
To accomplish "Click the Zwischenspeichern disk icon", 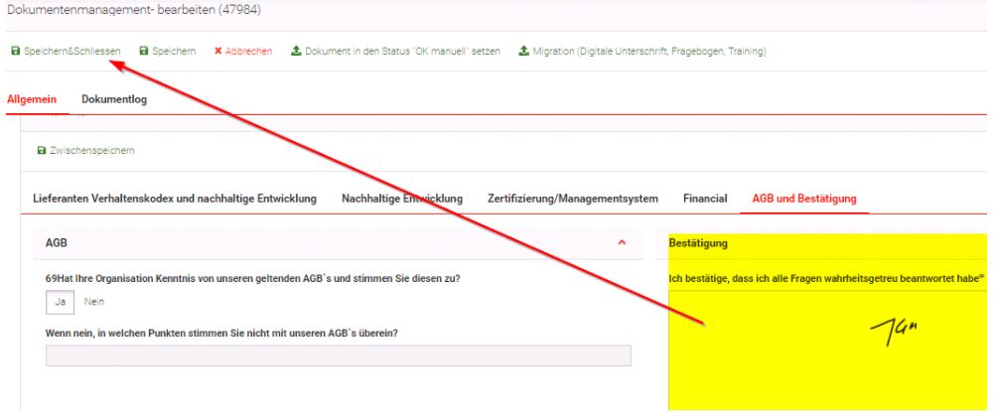I will pos(41,151).
